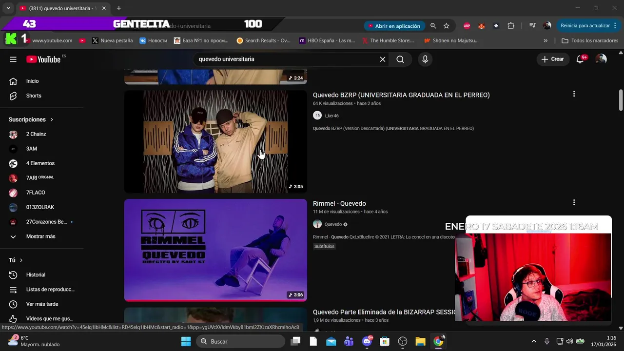Start voice search with the microphone
Image resolution: width=624 pixels, height=351 pixels.
[x=425, y=59]
